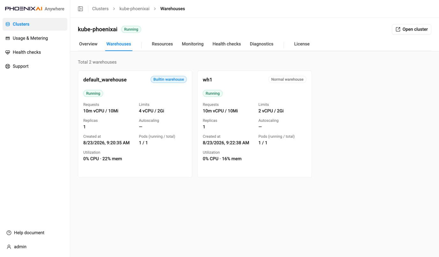The height and width of the screenshot is (257, 439).
Task: Open the wh1 card title
Action: 207,80
